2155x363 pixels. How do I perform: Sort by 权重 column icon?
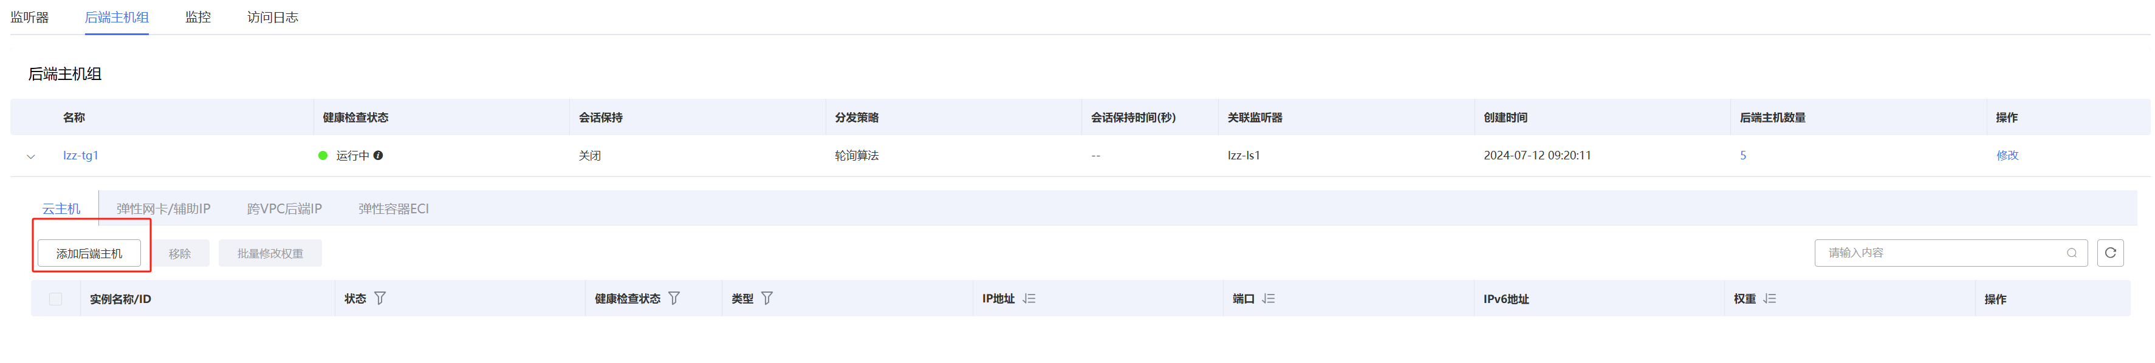click(x=1769, y=298)
